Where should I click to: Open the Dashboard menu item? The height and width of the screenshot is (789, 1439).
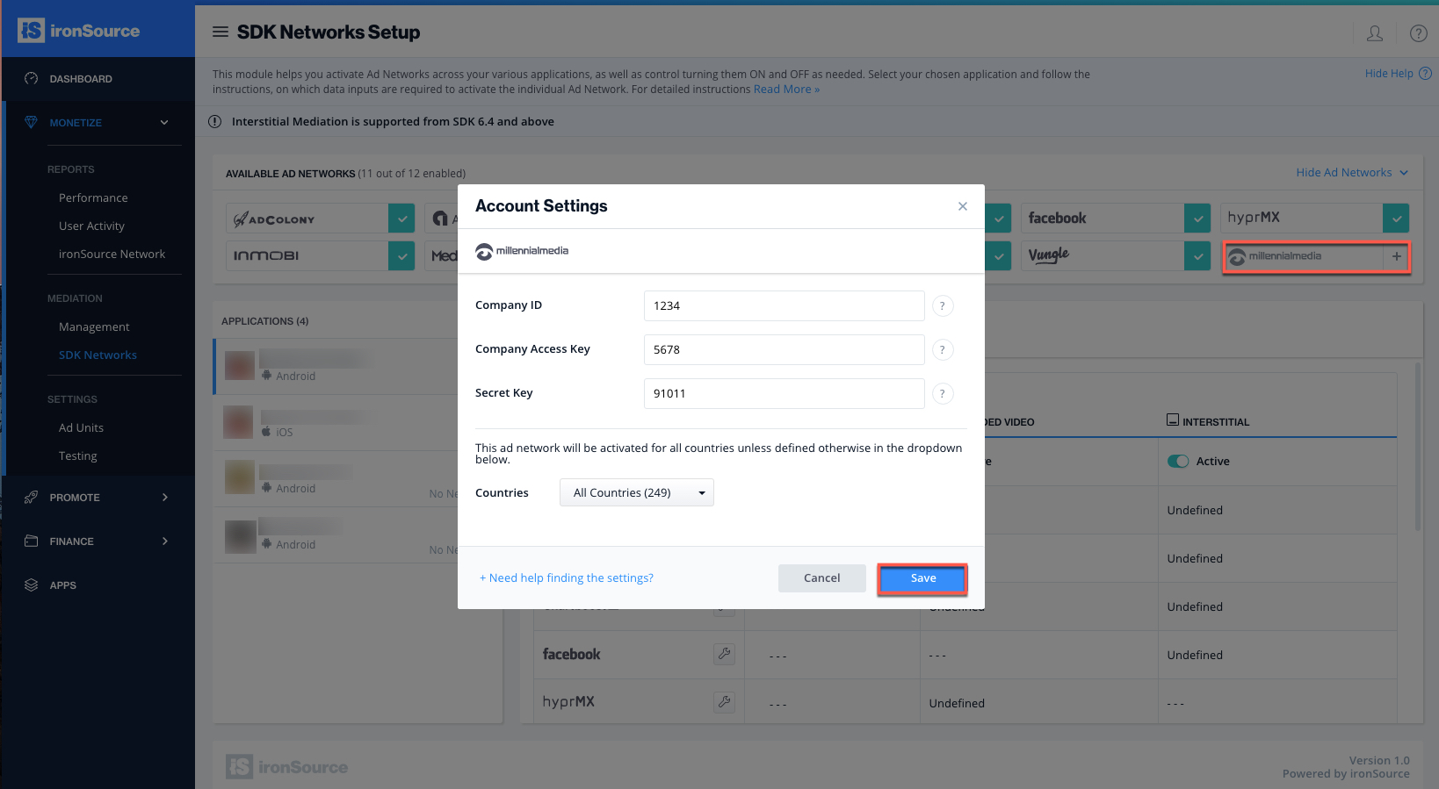[x=81, y=79]
